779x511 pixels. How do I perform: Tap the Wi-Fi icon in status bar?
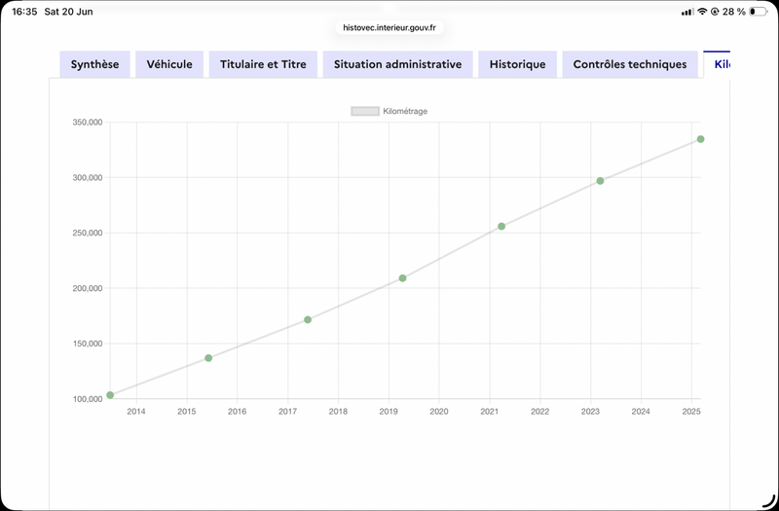pyautogui.click(x=702, y=12)
